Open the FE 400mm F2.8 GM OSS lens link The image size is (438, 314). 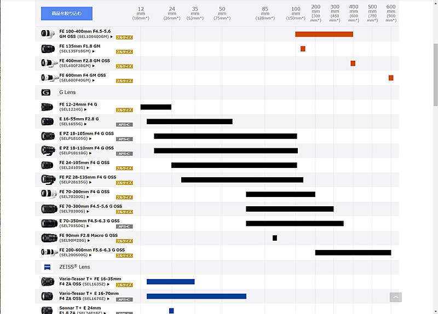pyautogui.click(x=85, y=63)
